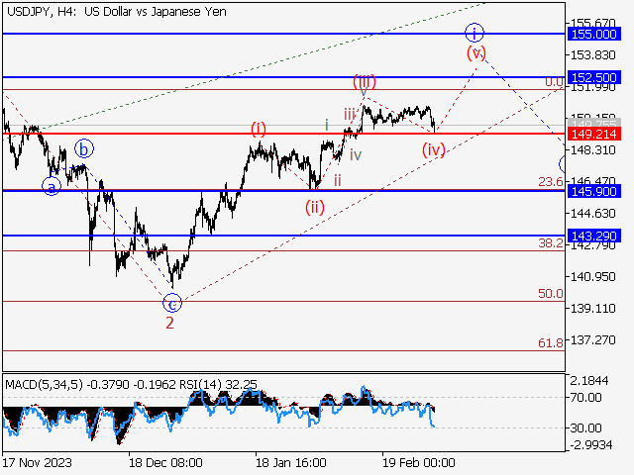The height and width of the screenshot is (475, 634).
Task: Click the gray sub-wave label iv
Action: coord(356,154)
